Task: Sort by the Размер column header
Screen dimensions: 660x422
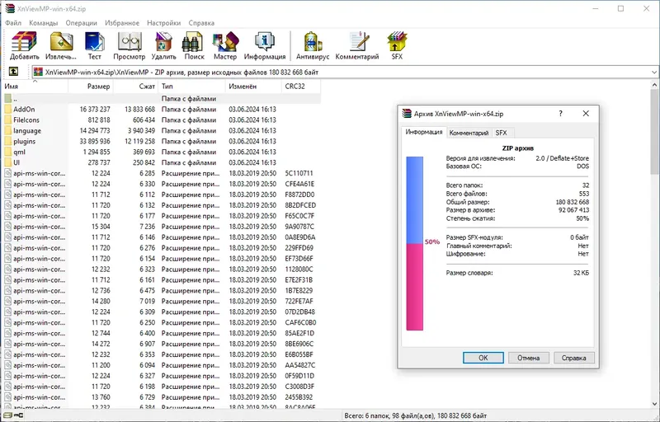Action: [91, 87]
